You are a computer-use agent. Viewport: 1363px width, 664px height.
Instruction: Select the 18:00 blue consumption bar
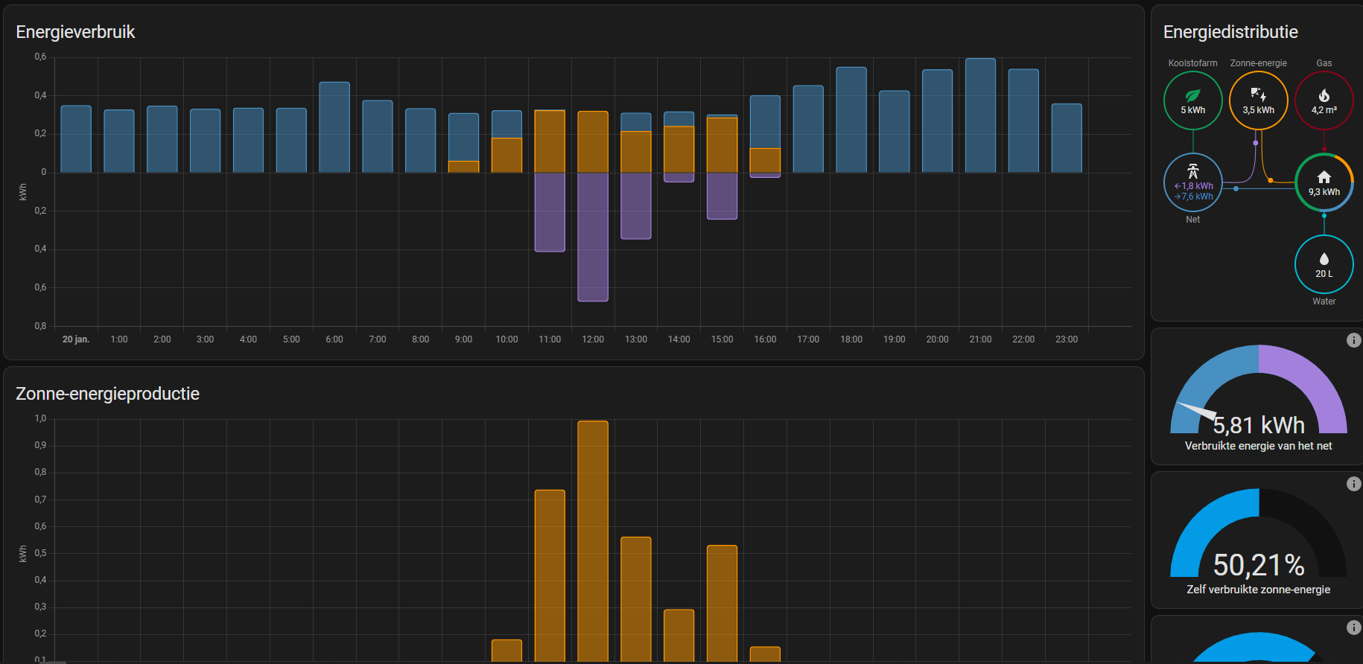pyautogui.click(x=851, y=119)
